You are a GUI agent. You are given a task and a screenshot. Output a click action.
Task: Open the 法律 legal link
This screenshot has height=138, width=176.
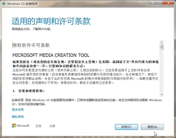[x=52, y=126]
